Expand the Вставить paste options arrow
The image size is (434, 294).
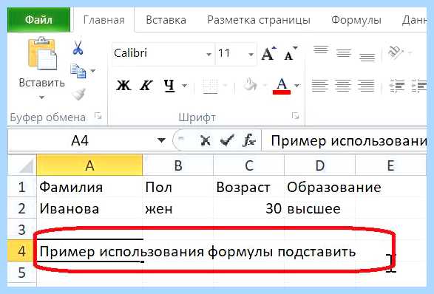click(x=41, y=98)
